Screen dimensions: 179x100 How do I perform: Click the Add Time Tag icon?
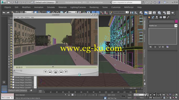point(105,98)
